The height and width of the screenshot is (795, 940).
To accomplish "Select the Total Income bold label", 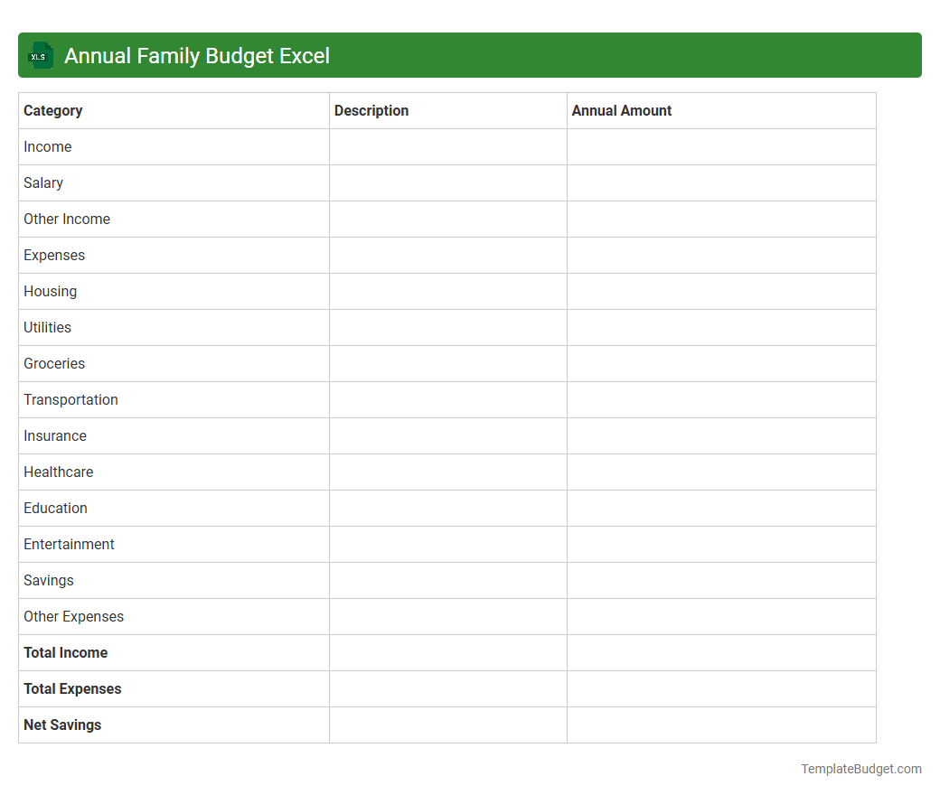I will point(65,652).
